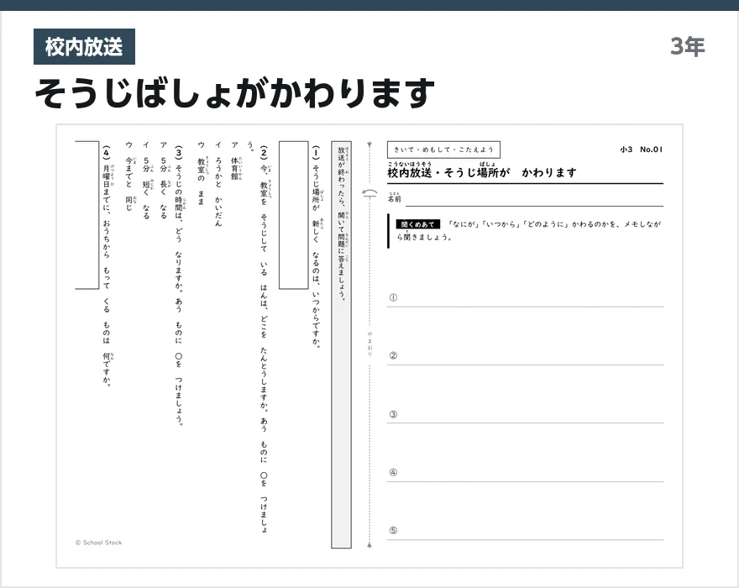
Task: Click the 3年 grade label
Action: point(688,47)
